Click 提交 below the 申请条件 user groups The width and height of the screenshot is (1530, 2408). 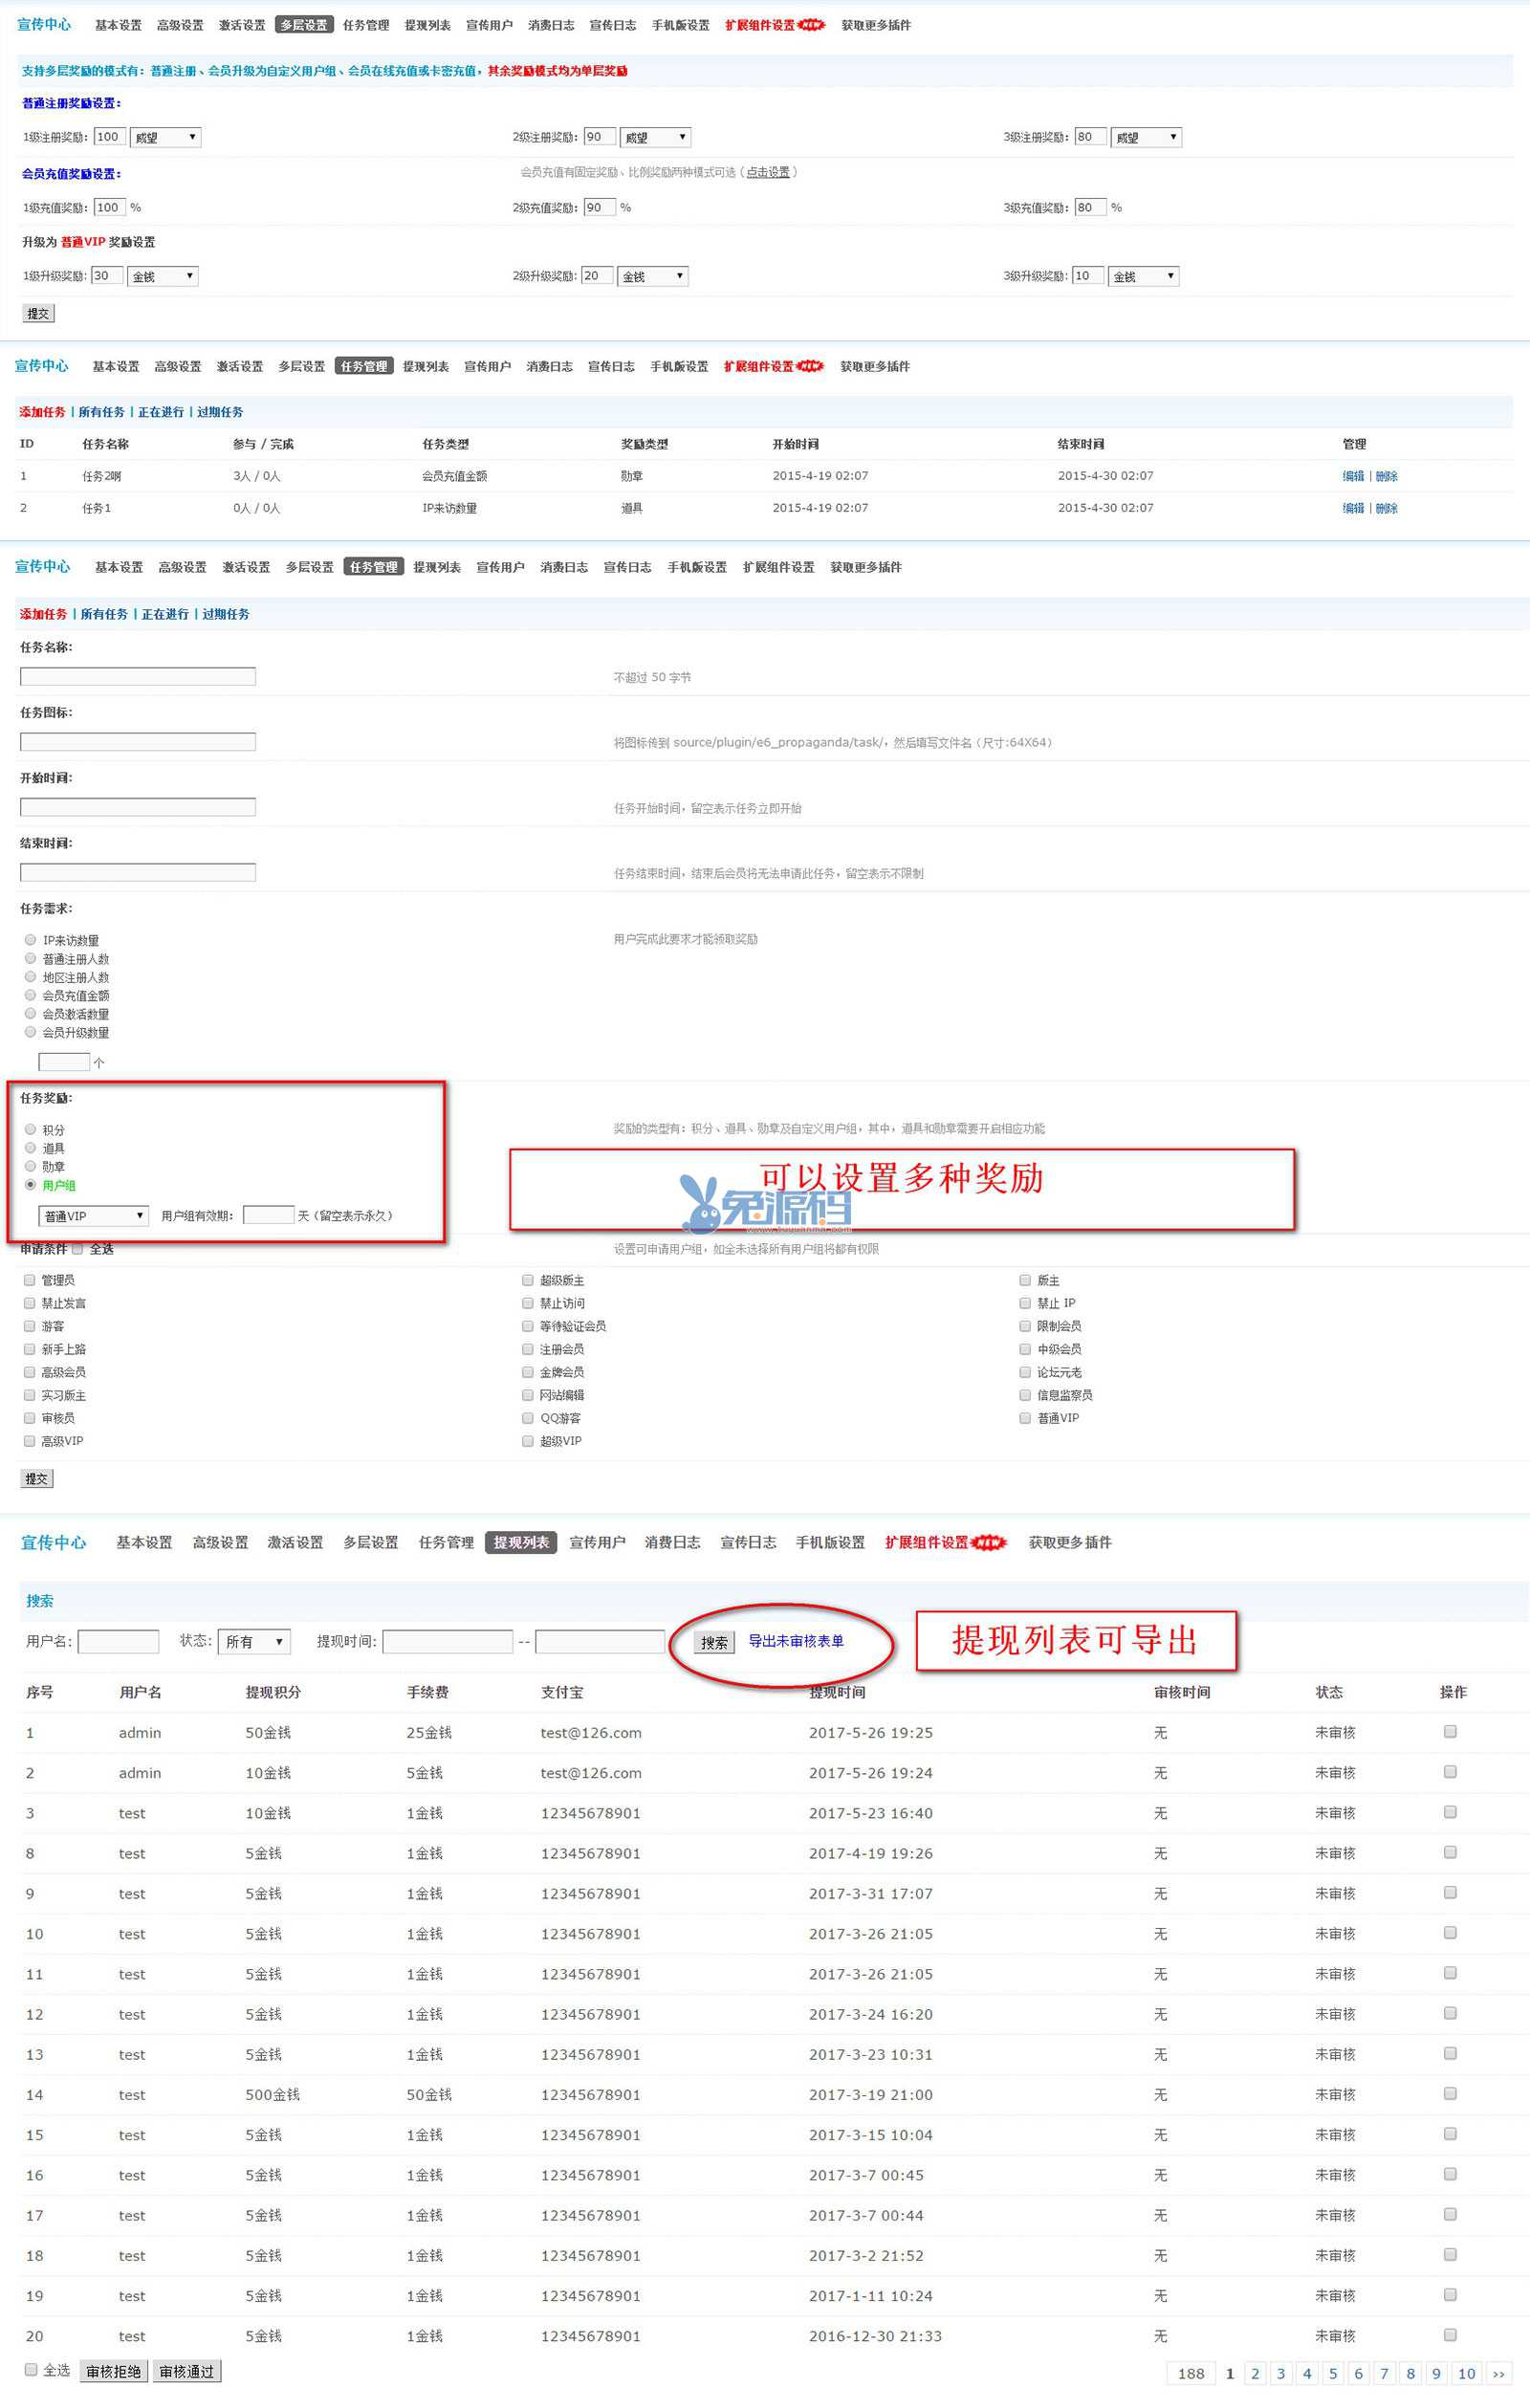point(37,1478)
